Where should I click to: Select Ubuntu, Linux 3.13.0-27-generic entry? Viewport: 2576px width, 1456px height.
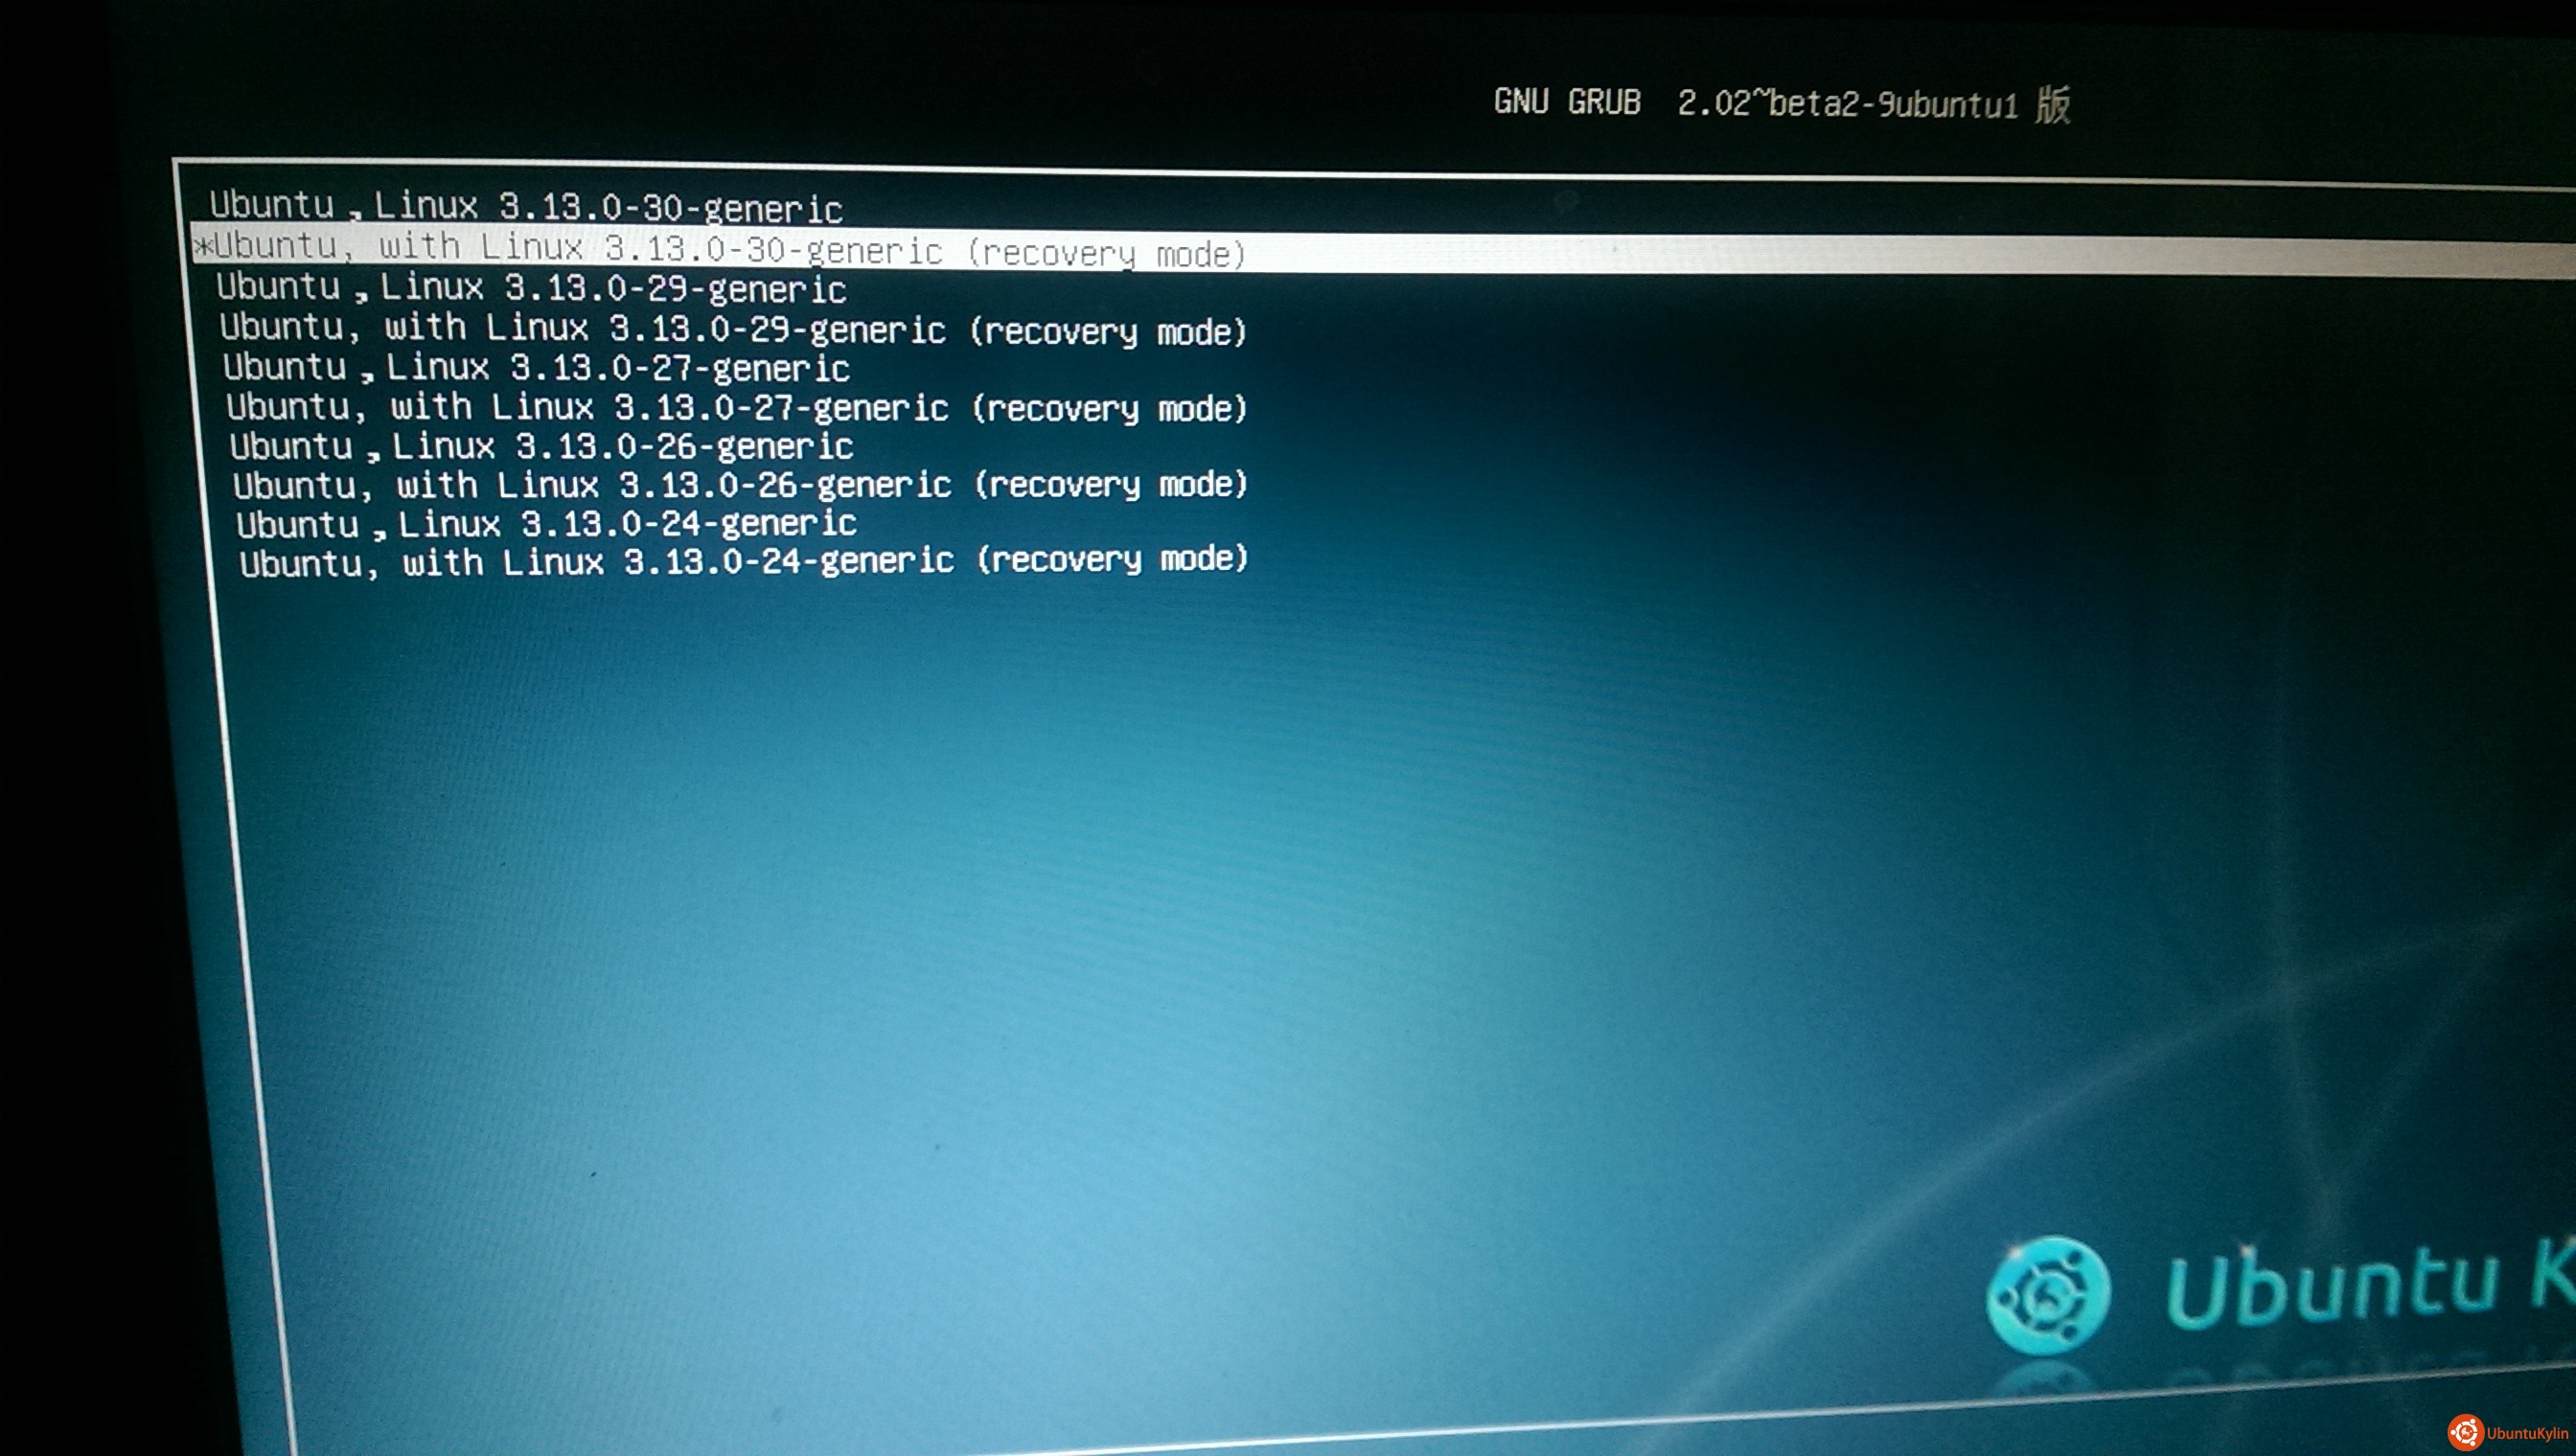pyautogui.click(x=537, y=367)
